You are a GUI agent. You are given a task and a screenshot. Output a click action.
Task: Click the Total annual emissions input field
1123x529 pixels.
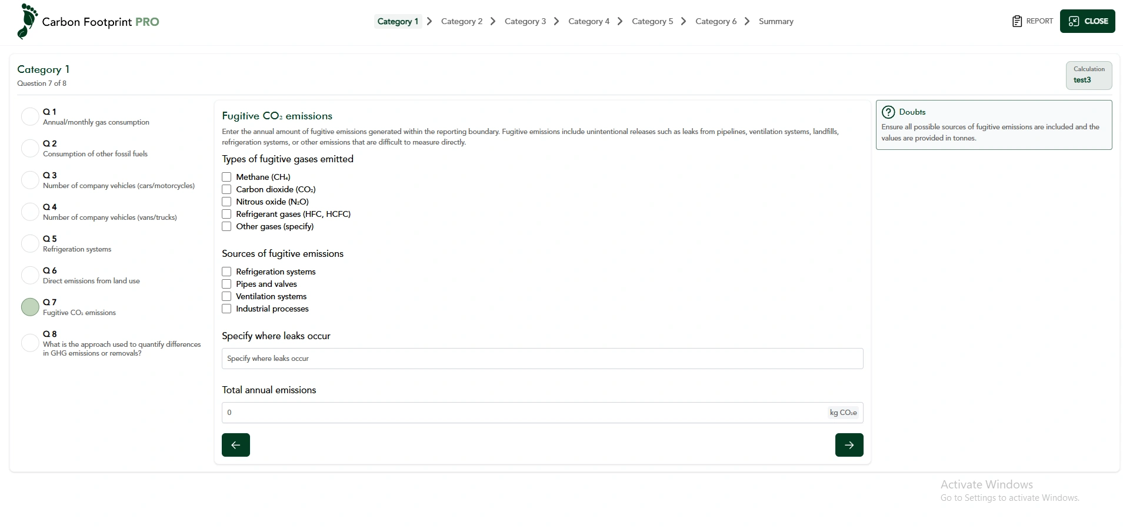pos(524,413)
